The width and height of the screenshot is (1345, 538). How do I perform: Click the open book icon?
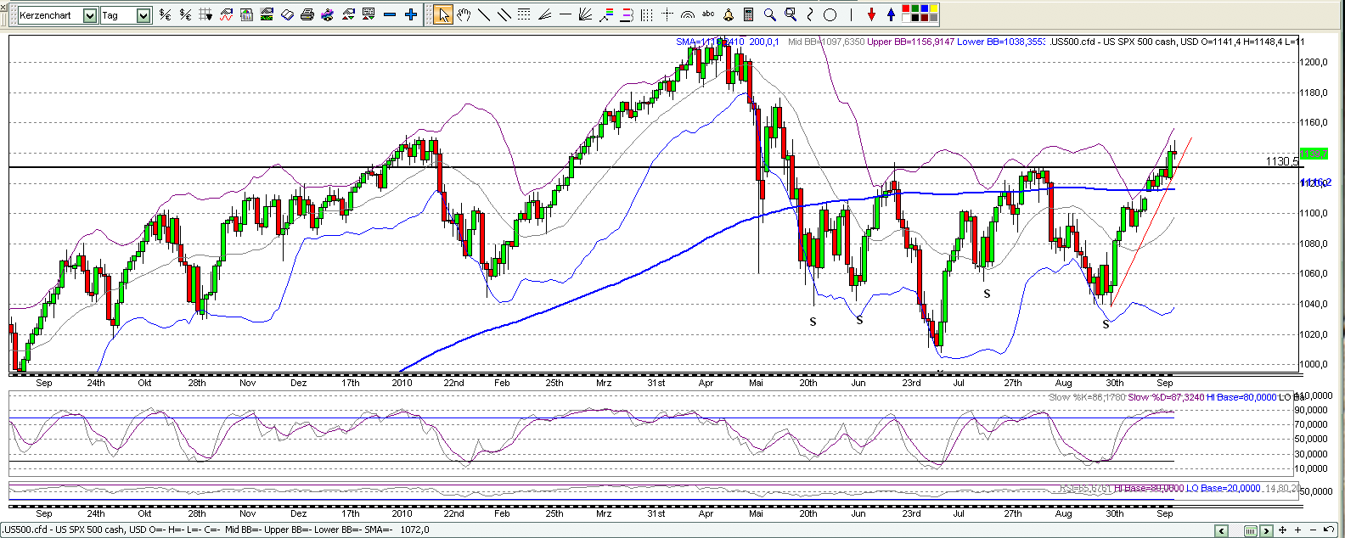(287, 14)
